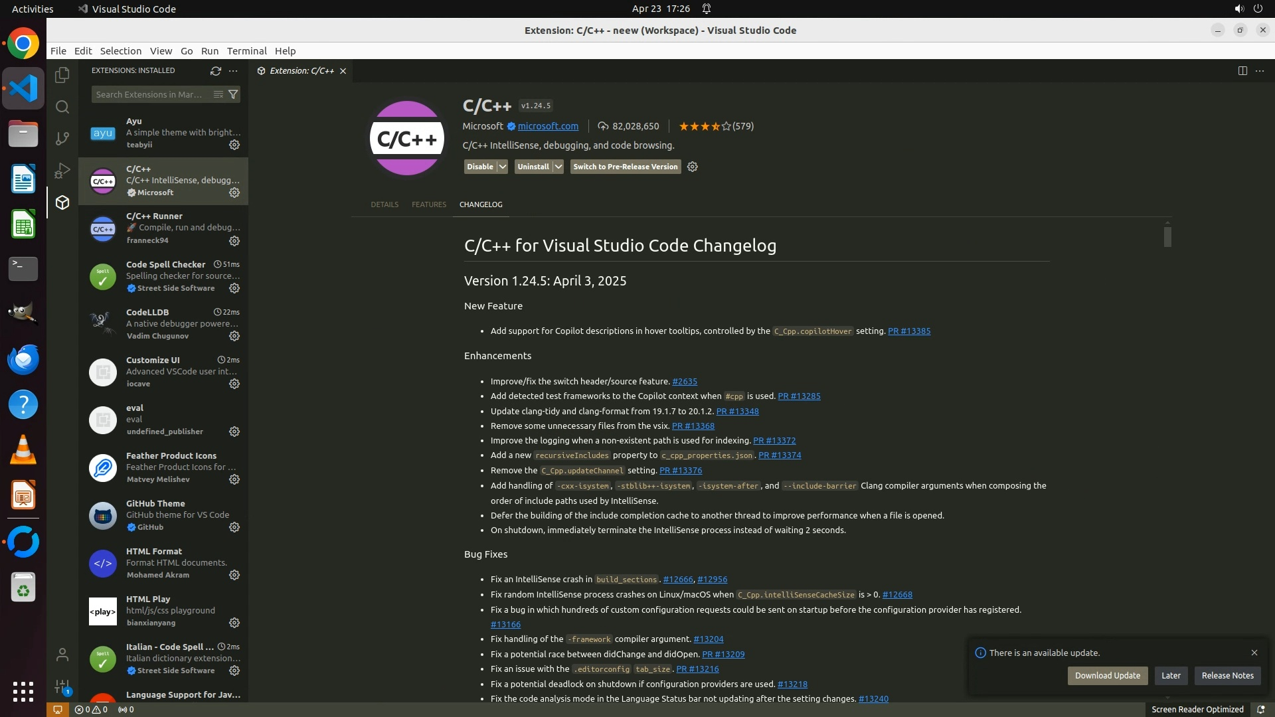Open the Explorer view in activity bar
The image size is (1275, 717).
point(62,75)
